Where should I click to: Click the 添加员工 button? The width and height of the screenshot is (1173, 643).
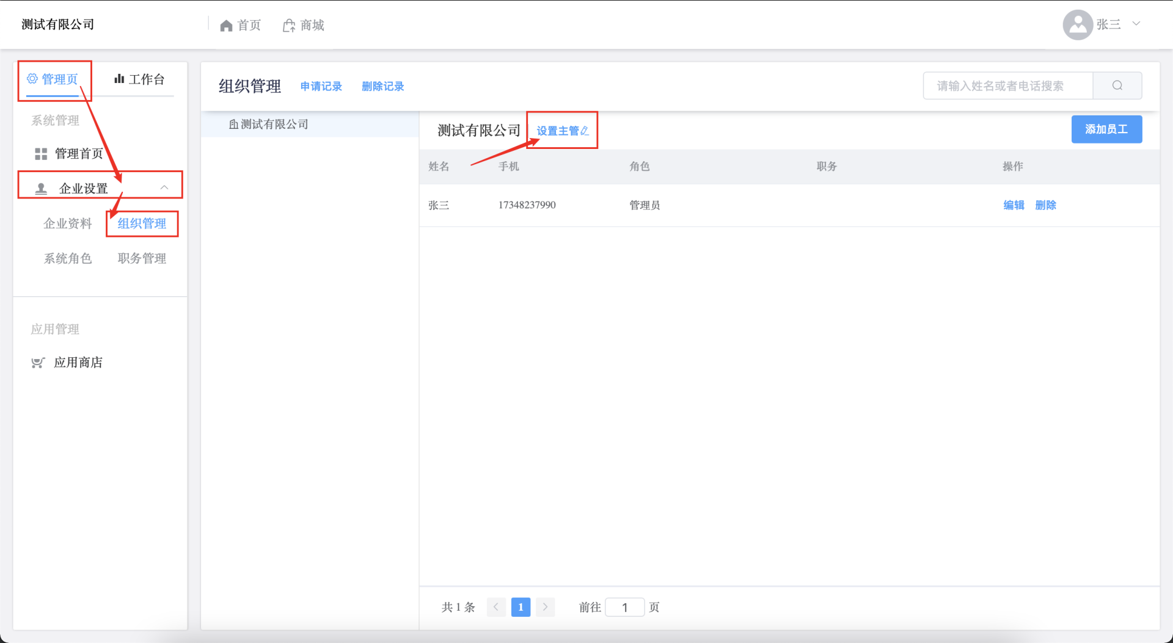pyautogui.click(x=1106, y=129)
